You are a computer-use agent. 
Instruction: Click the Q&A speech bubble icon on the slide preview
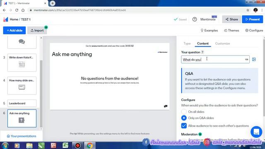click(166, 106)
